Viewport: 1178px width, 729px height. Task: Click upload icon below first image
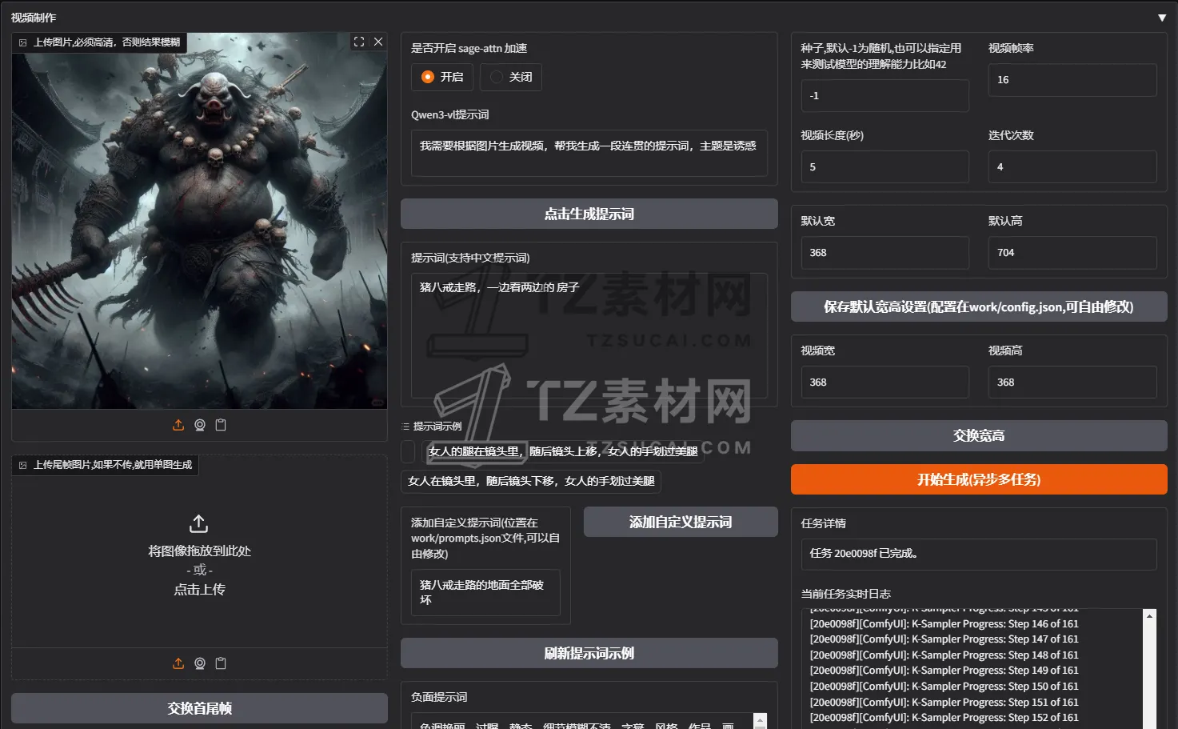pyautogui.click(x=178, y=425)
